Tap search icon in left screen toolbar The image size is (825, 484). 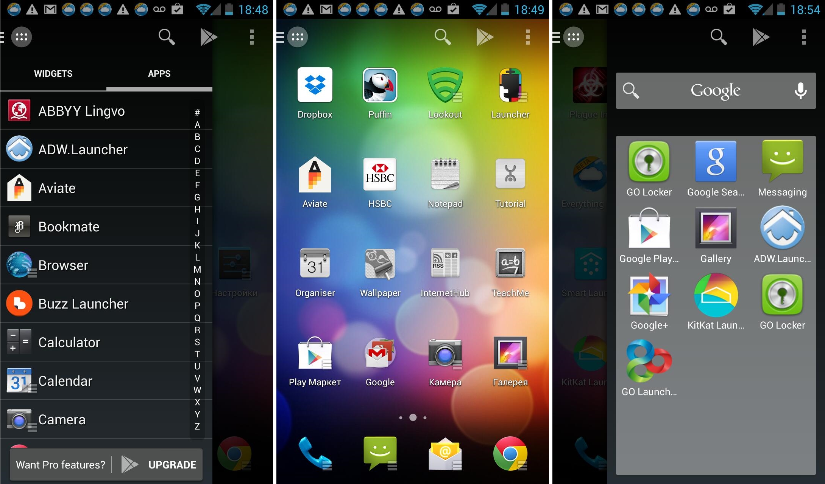[166, 37]
